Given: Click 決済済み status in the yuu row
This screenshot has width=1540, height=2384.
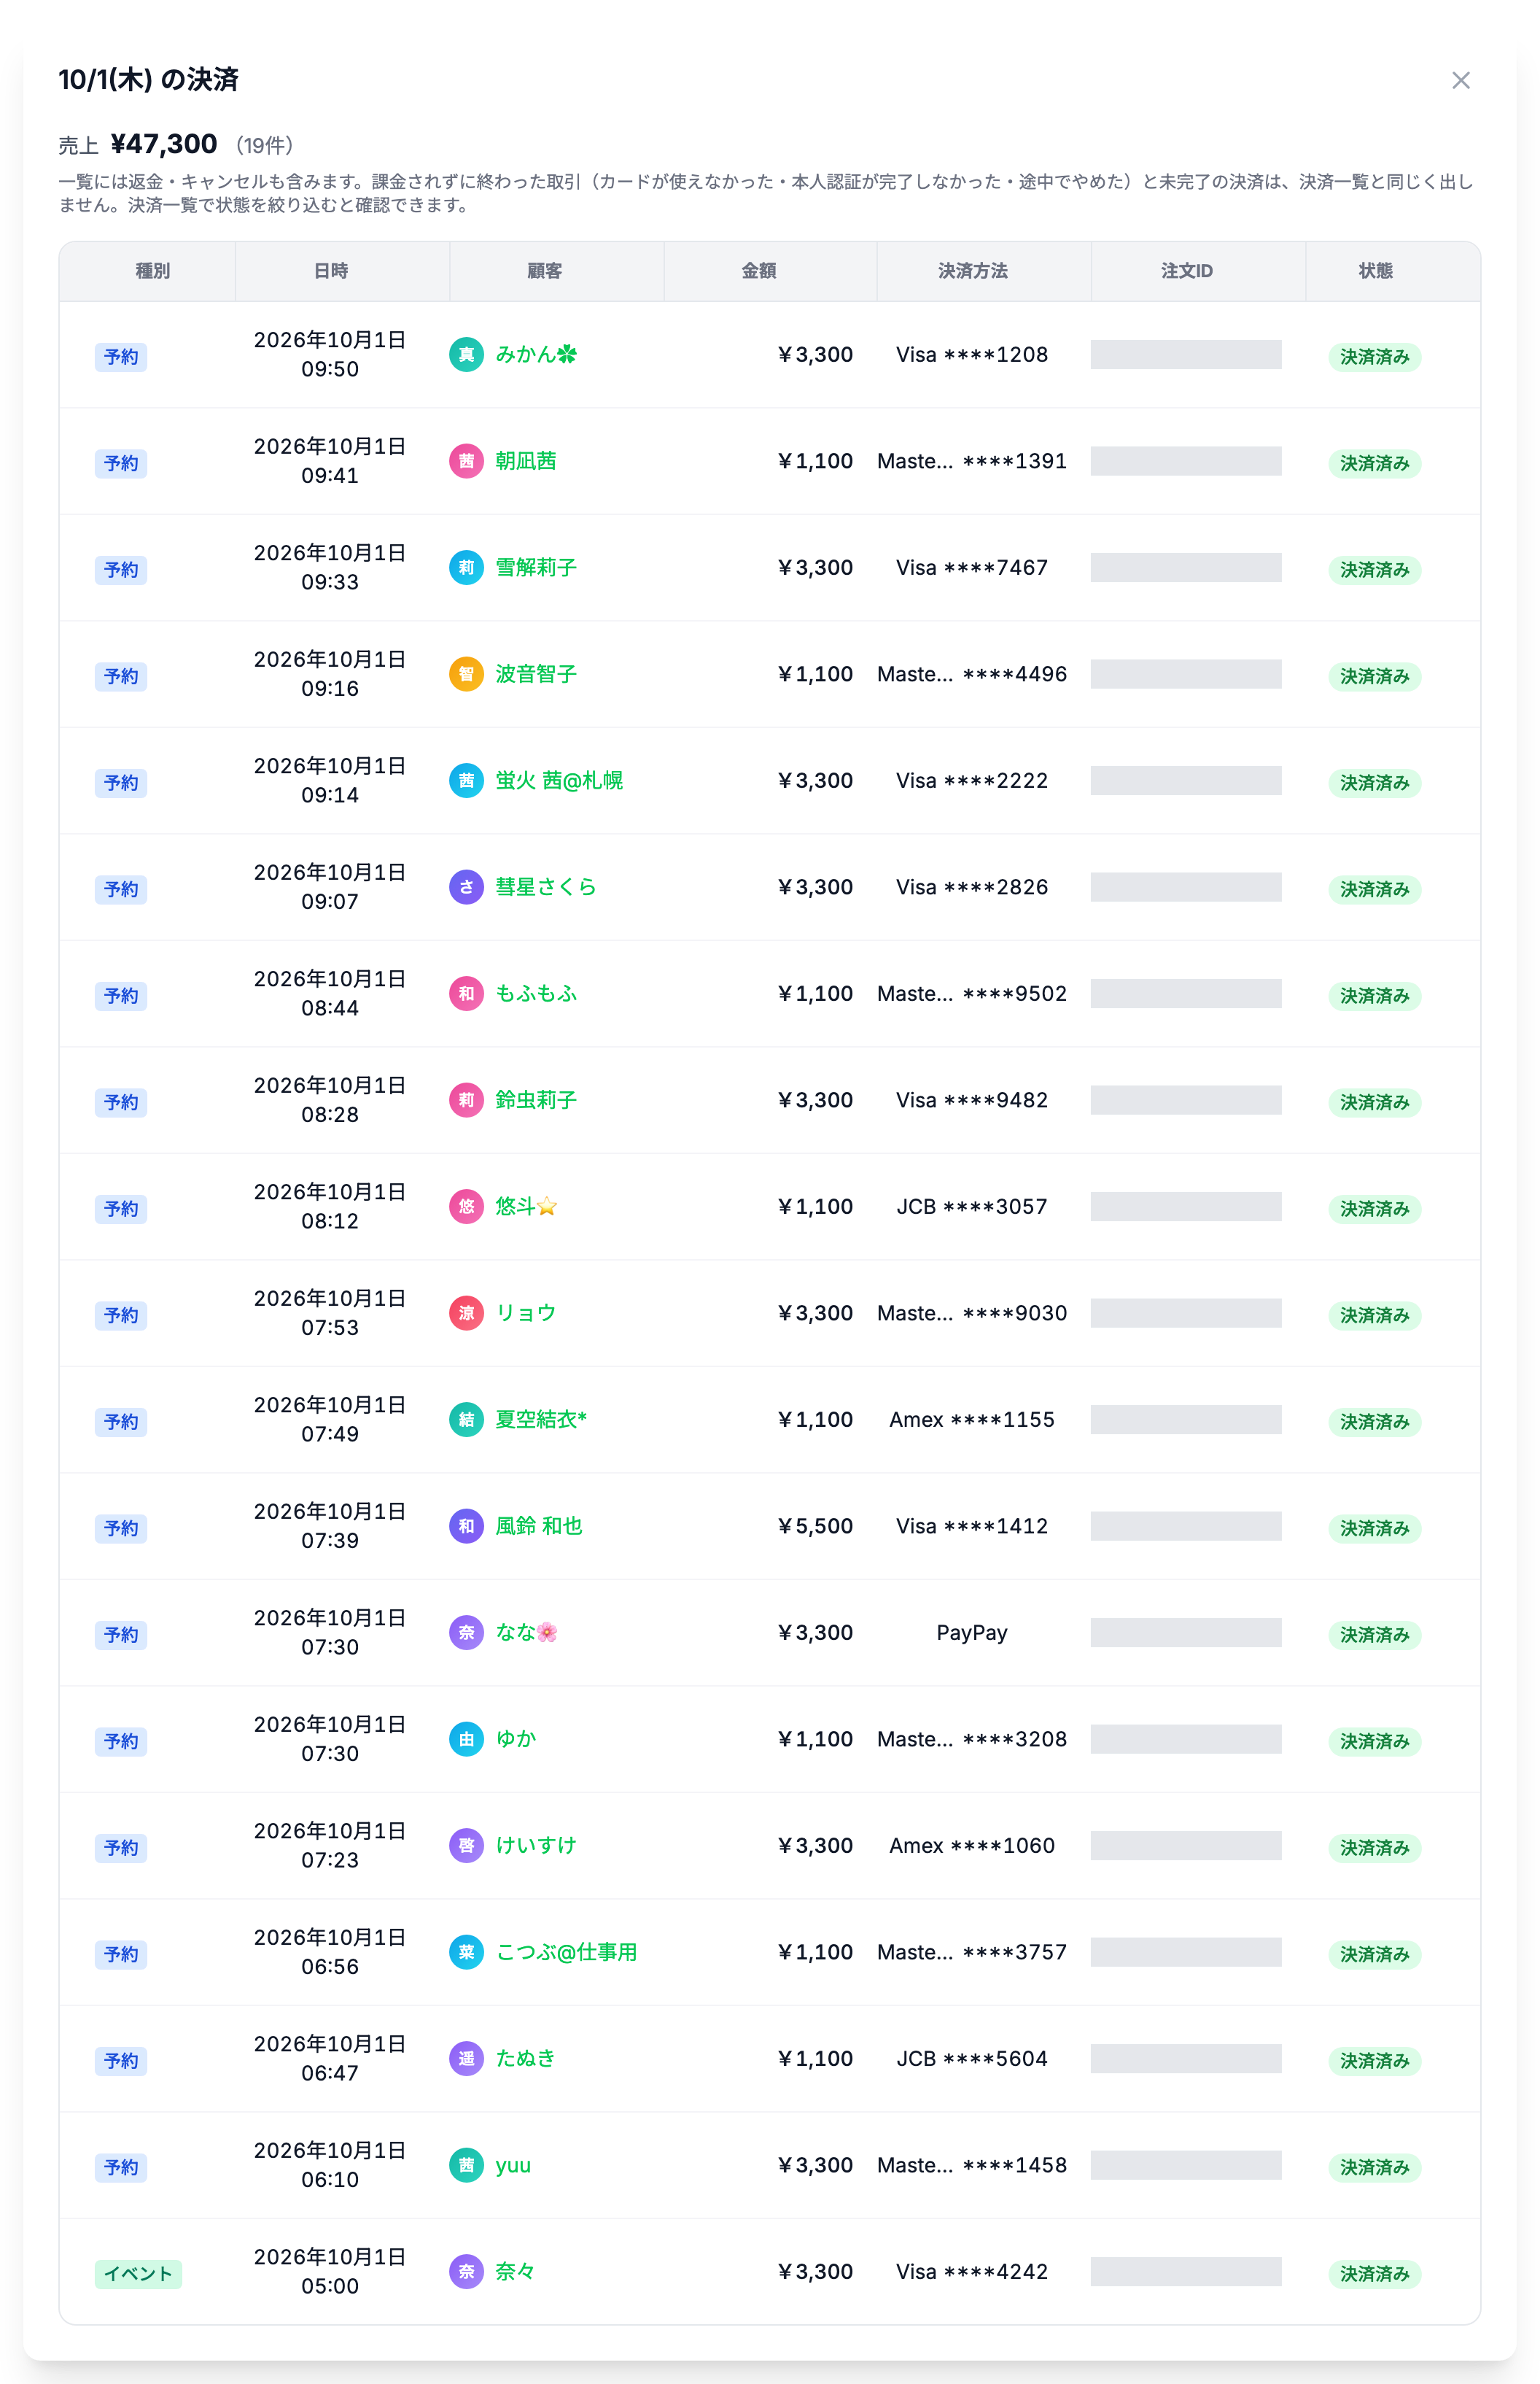Looking at the screenshot, I should pyautogui.click(x=1375, y=2168).
